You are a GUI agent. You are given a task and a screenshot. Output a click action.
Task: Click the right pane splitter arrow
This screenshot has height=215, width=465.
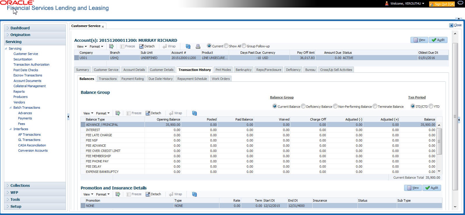[x=459, y=119]
